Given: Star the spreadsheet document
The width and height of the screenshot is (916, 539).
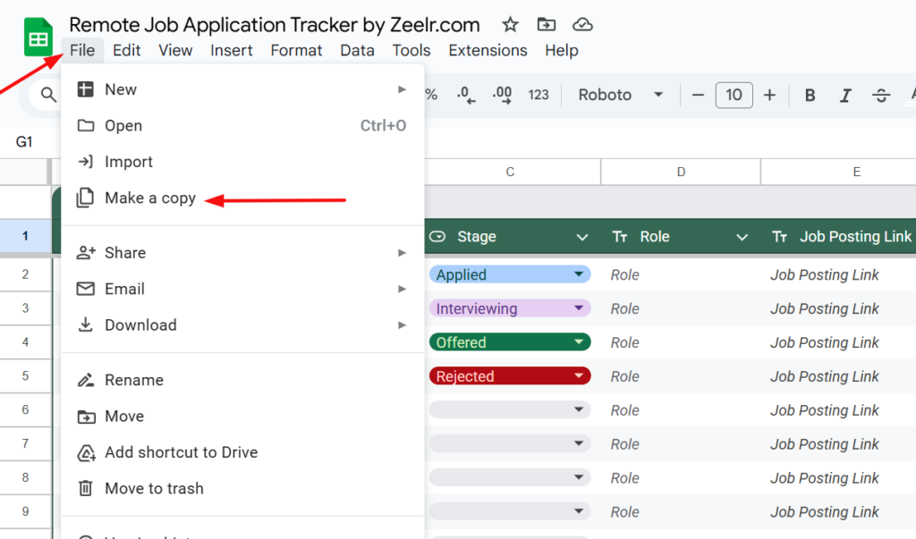Looking at the screenshot, I should (x=510, y=24).
